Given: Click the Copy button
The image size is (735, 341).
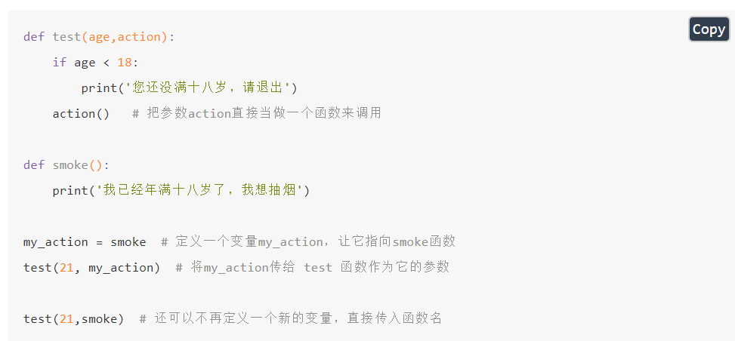Looking at the screenshot, I should (x=709, y=29).
